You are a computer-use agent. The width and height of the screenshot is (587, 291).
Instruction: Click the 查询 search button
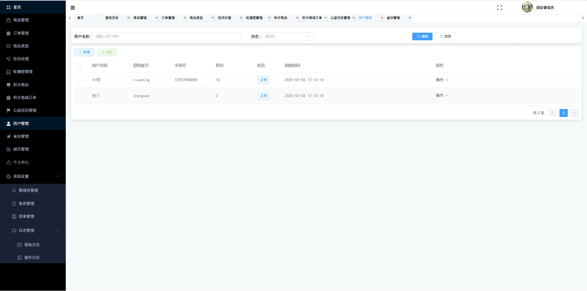422,36
